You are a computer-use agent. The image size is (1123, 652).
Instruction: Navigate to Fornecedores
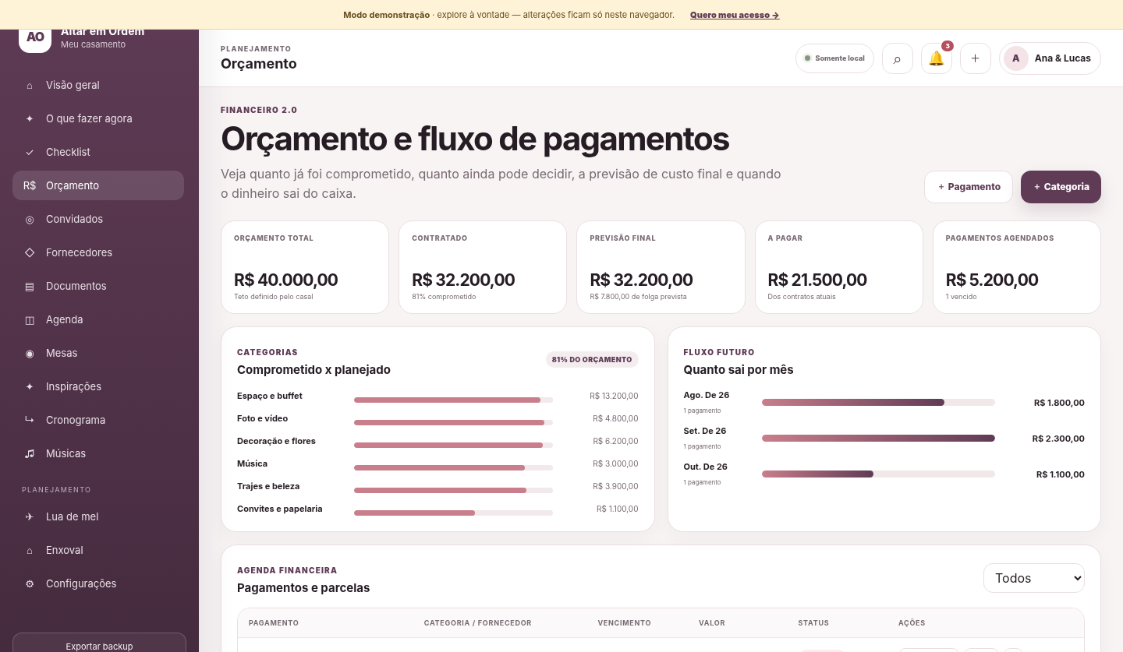98,252
